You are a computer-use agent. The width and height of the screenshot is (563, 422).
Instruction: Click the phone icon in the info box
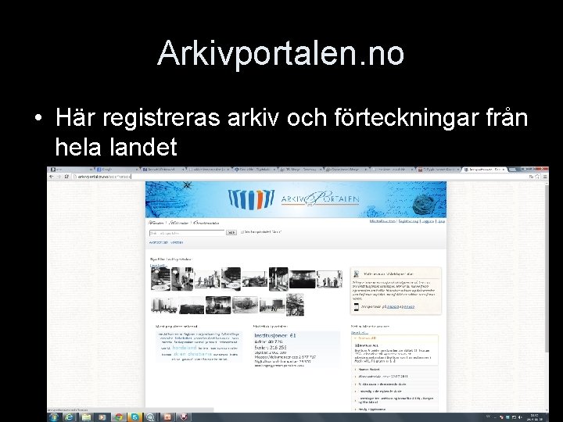coord(357,307)
